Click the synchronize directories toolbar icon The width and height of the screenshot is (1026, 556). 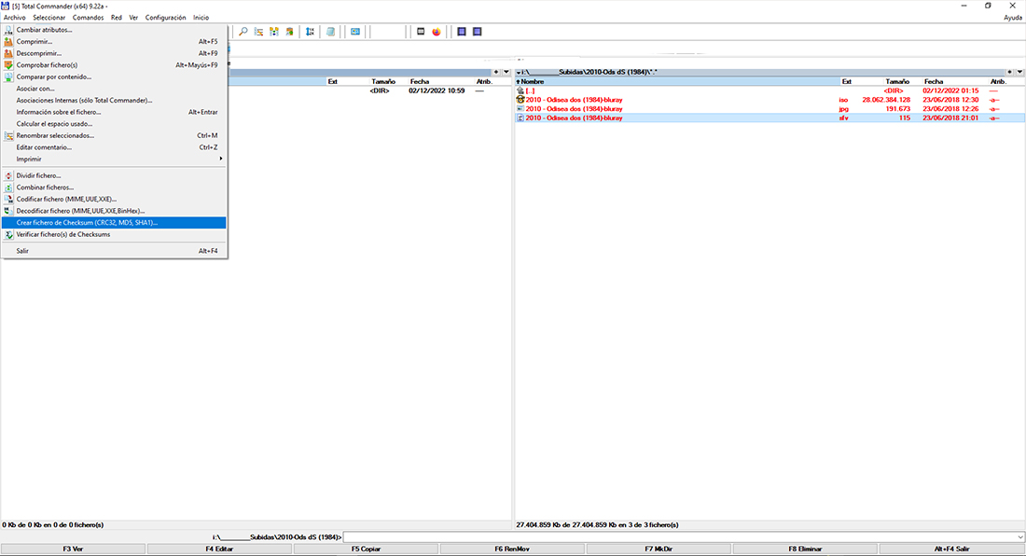coord(274,32)
